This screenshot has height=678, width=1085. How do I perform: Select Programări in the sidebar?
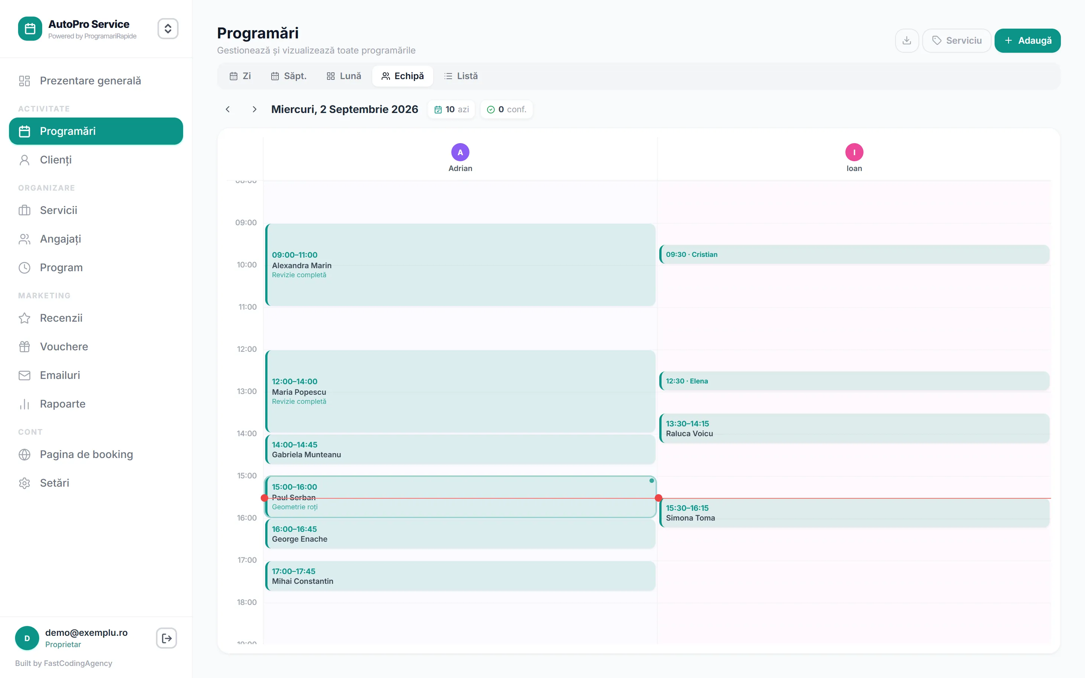pyautogui.click(x=96, y=131)
